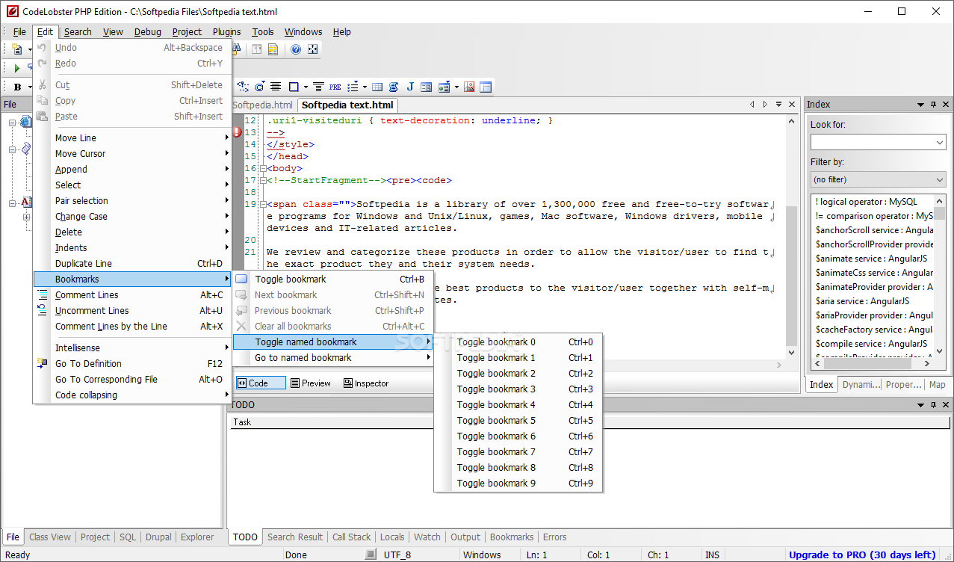Switch to the Preview view tab
This screenshot has height=562, width=954.
pyautogui.click(x=311, y=383)
